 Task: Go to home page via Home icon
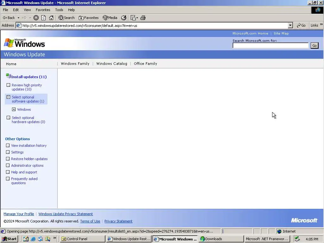(51, 18)
